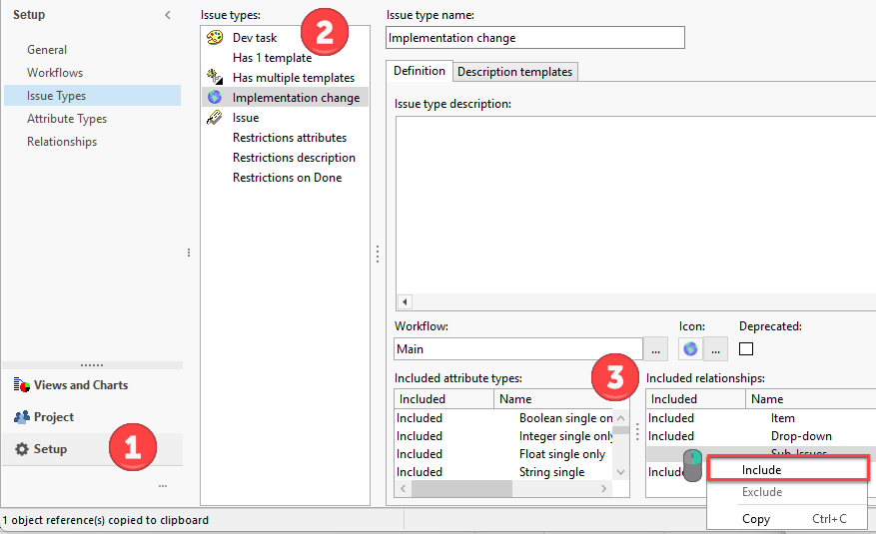The image size is (876, 534).
Task: Select the Definition tab
Action: coord(419,71)
